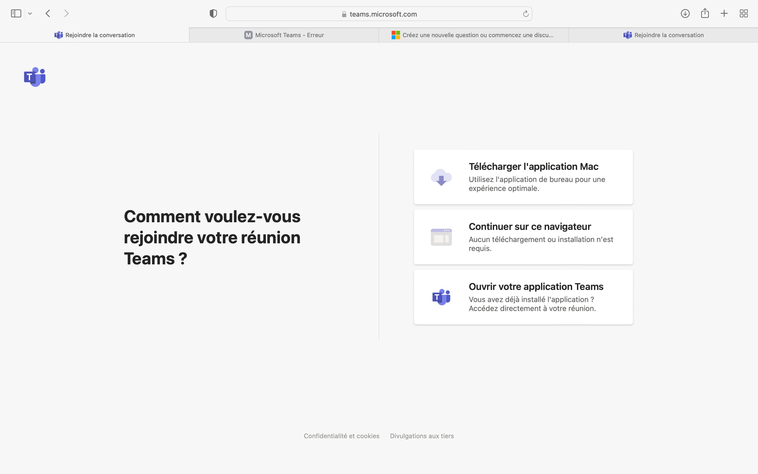This screenshot has width=758, height=474.
Task: Toggle the Safari sidebar button
Action: 16,13
